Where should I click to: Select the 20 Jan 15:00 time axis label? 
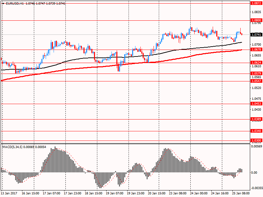click(156, 194)
